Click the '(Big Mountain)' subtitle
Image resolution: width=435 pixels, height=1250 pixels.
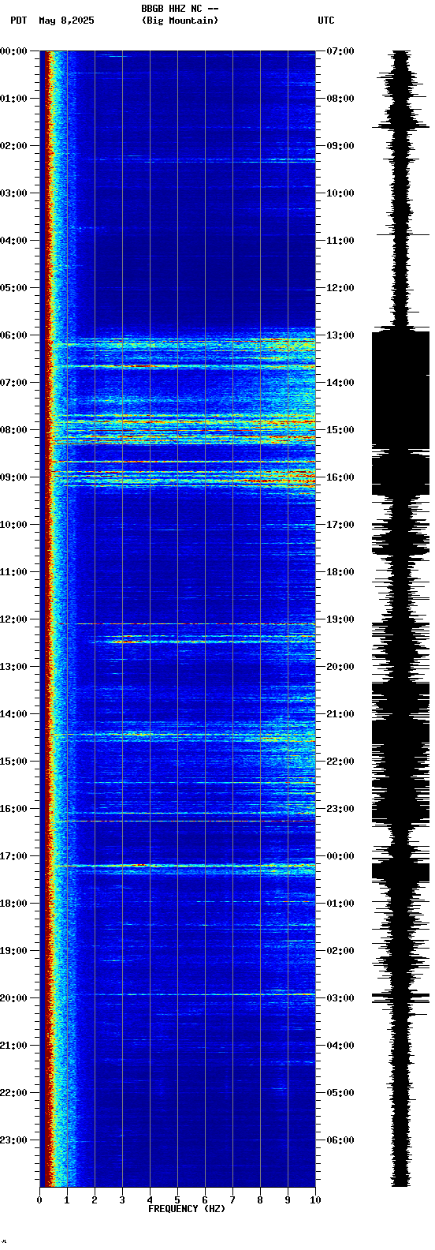click(180, 21)
